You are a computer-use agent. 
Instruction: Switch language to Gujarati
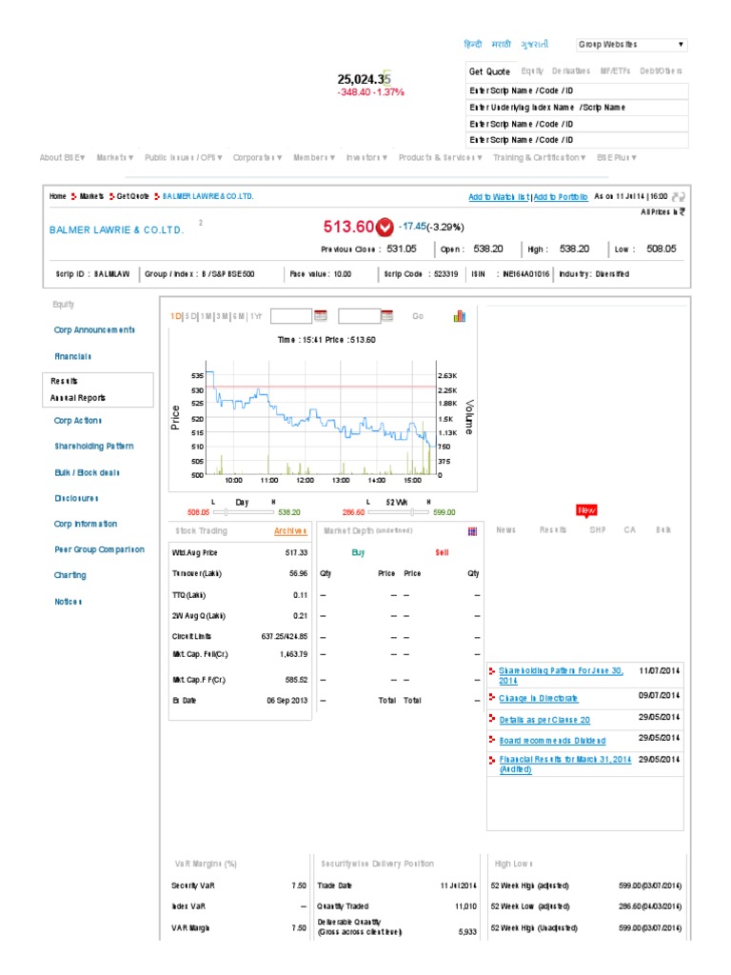535,44
